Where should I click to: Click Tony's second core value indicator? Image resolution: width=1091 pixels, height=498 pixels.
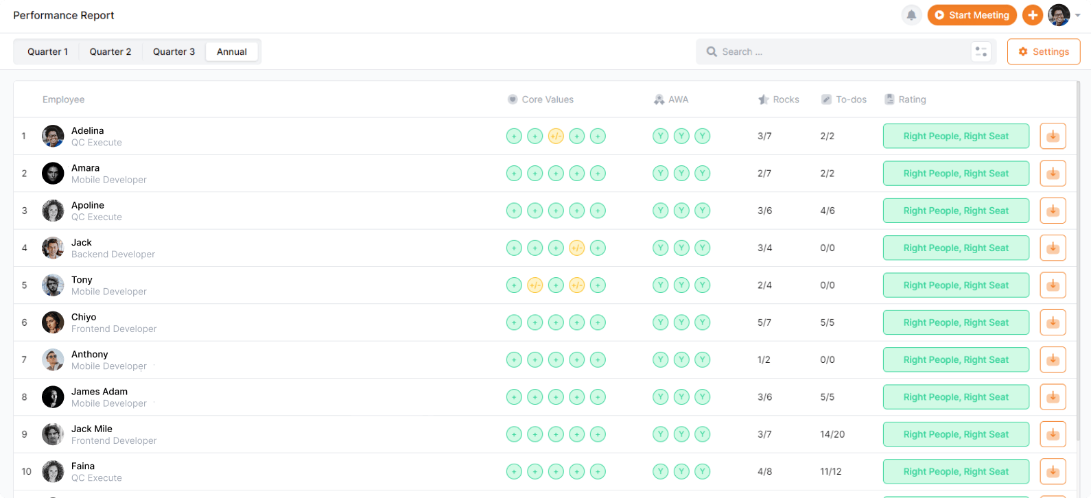click(535, 285)
